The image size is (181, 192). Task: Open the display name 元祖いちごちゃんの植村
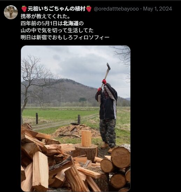[56, 9]
